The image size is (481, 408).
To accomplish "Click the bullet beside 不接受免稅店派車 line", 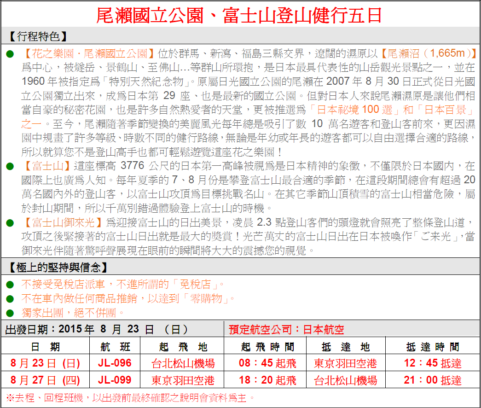I will [10, 285].
